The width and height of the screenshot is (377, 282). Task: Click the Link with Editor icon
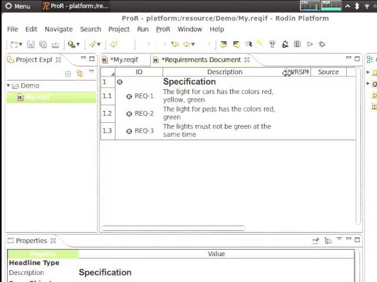(x=80, y=73)
